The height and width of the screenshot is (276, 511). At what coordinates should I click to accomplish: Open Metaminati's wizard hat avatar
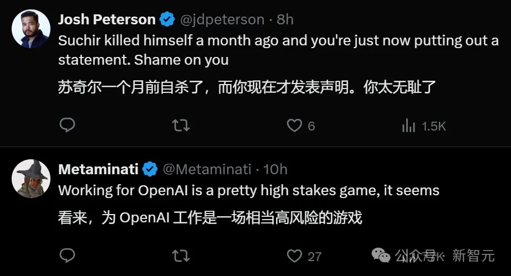(30, 178)
